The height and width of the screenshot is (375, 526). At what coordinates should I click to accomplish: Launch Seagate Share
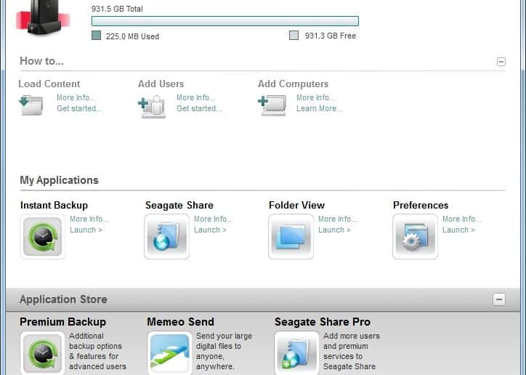[210, 230]
